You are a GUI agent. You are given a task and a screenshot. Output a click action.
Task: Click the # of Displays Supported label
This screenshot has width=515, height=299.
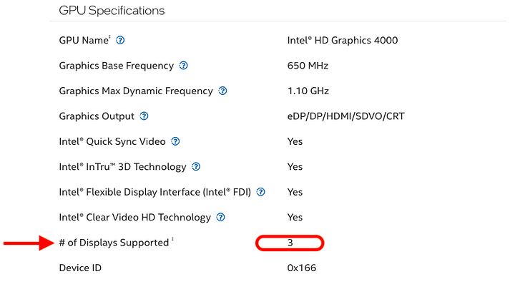tap(113, 243)
